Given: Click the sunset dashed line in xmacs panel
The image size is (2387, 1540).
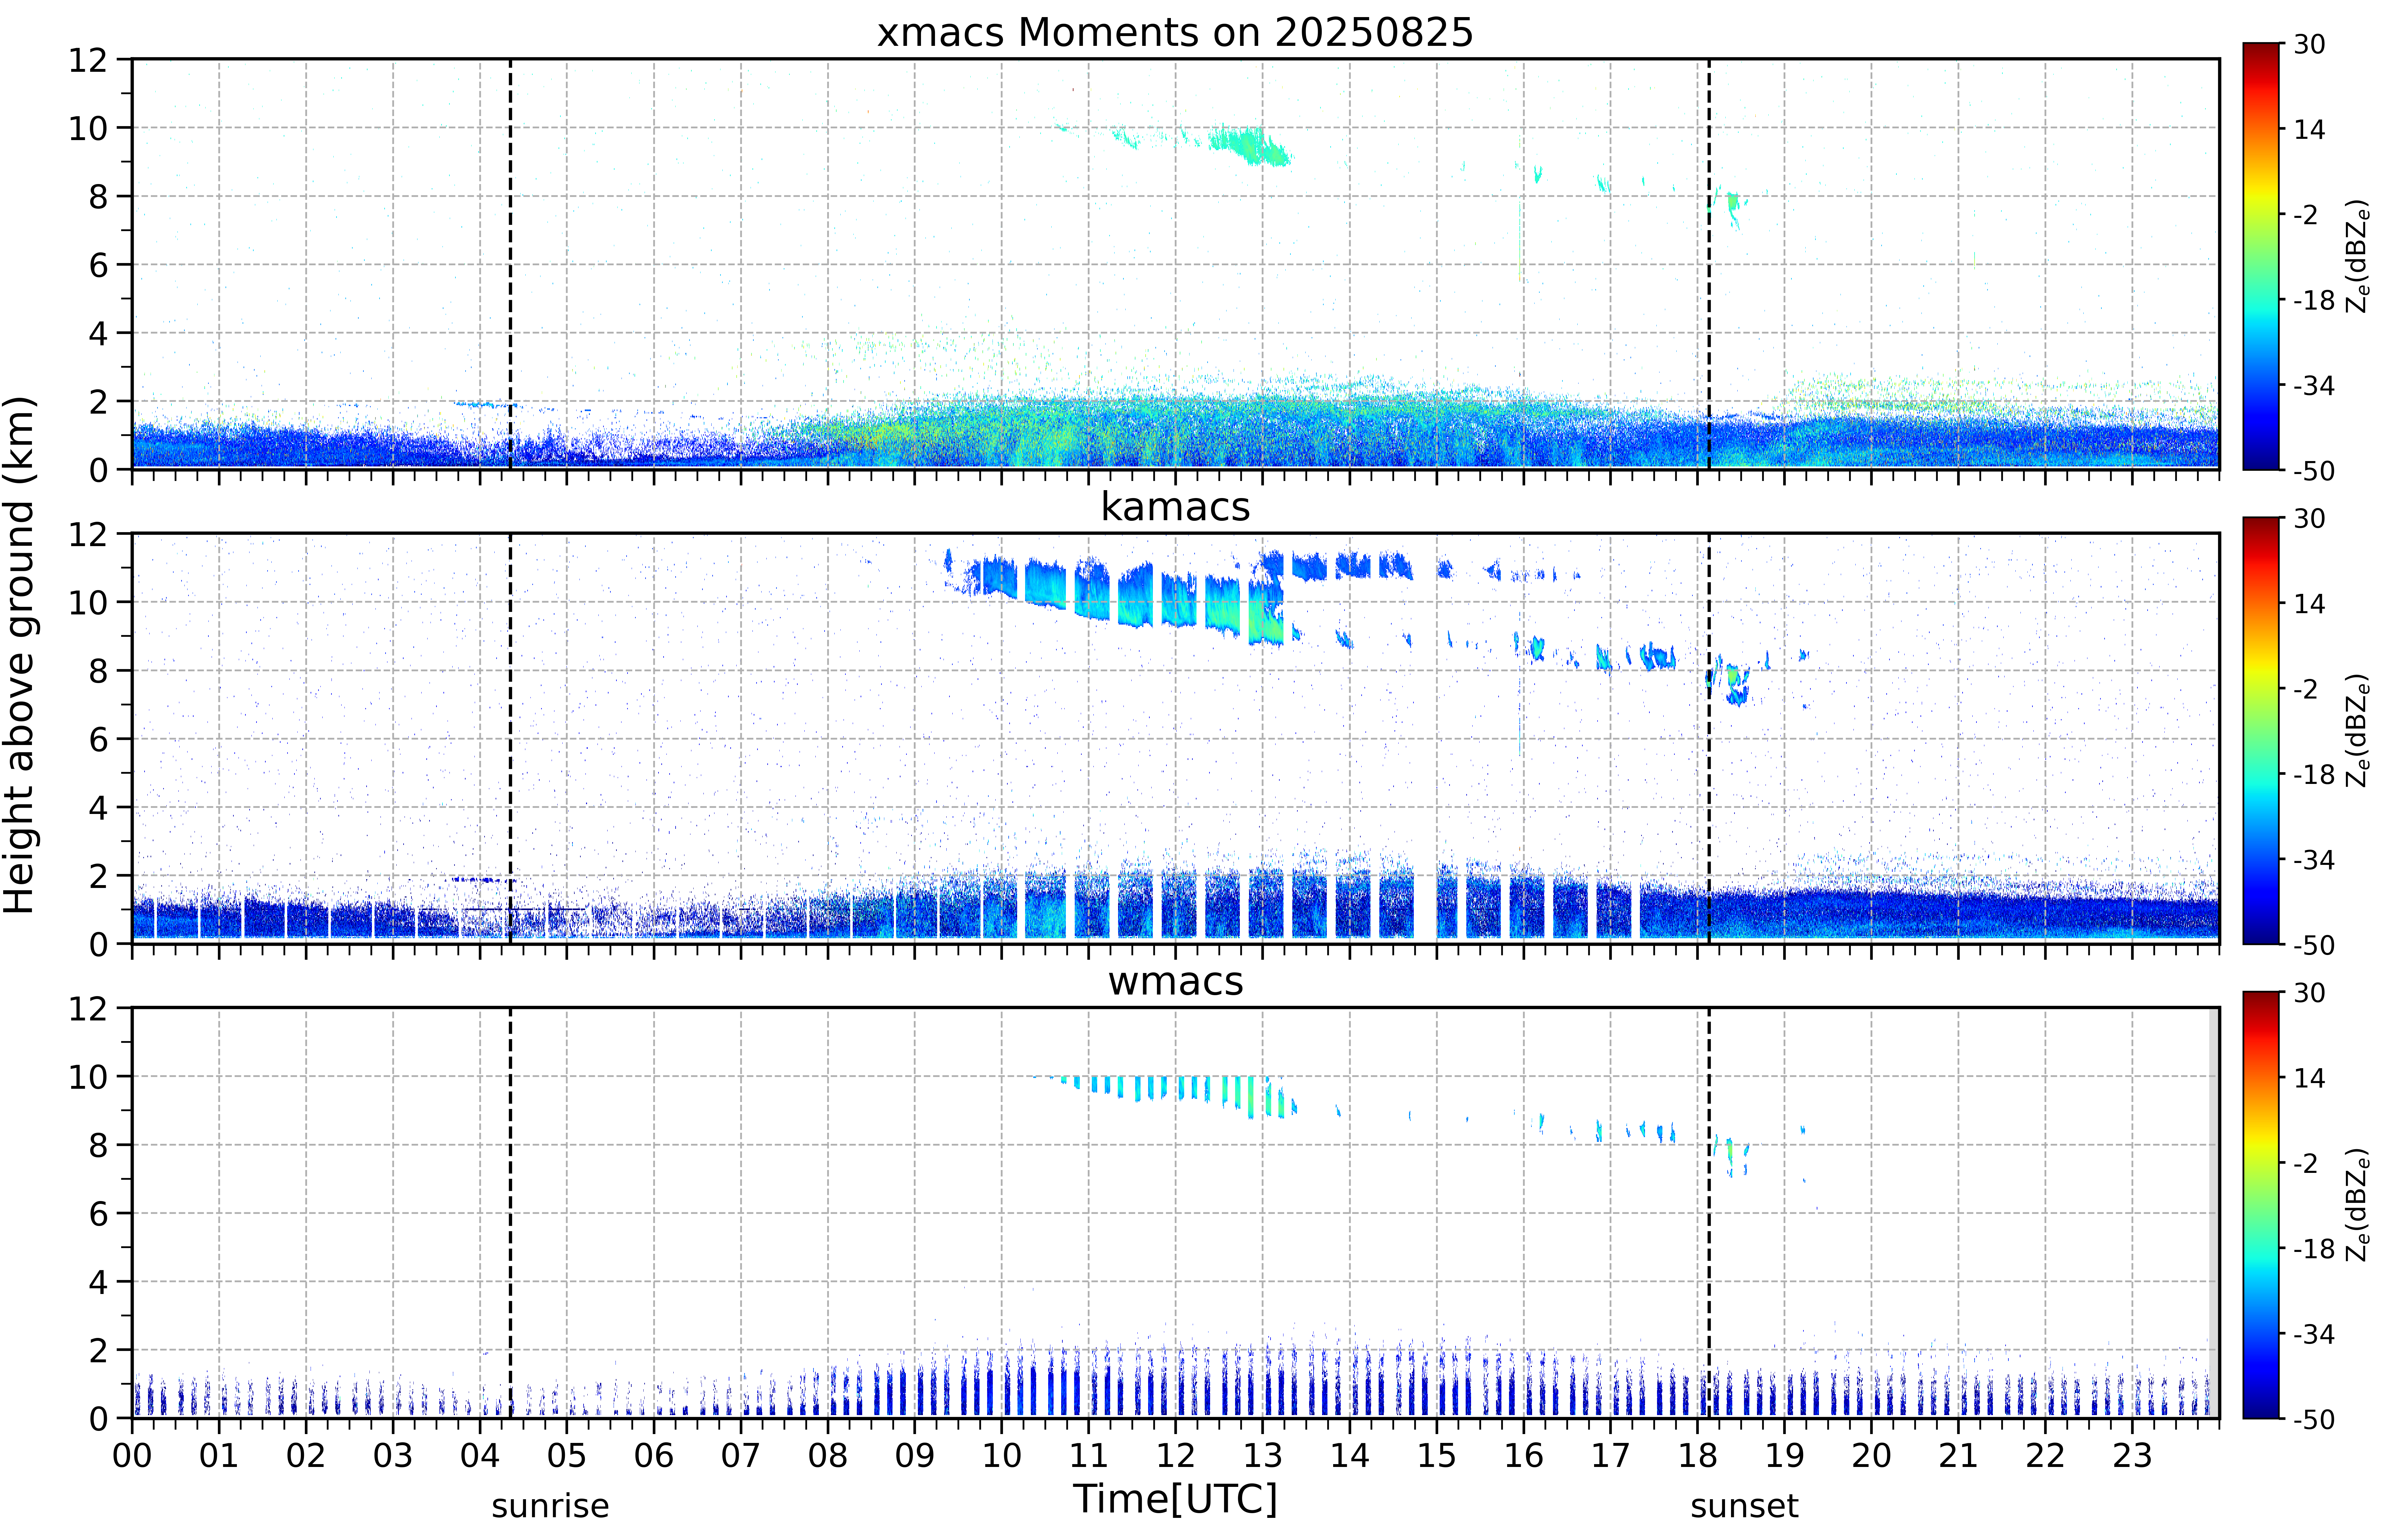Looking at the screenshot, I should (1709, 264).
